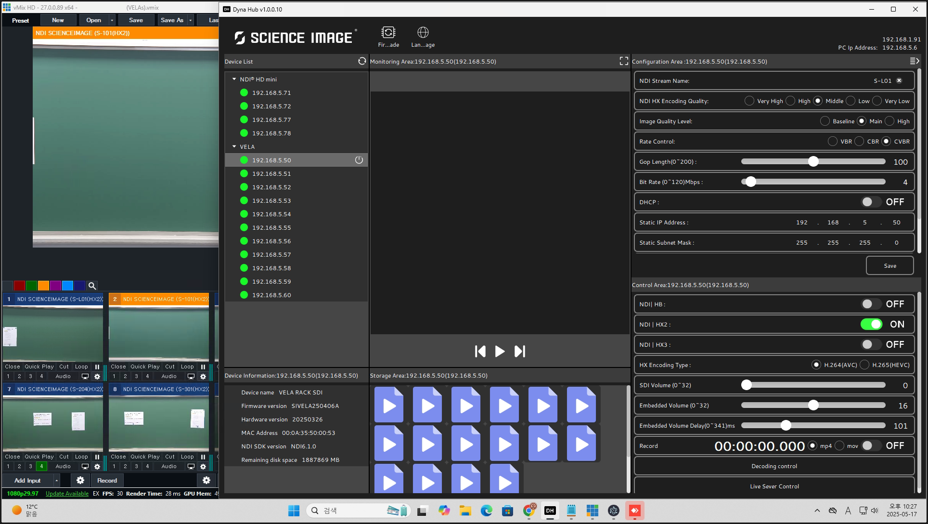
Task: Click Save in the vMix toolbar
Action: [136, 20]
